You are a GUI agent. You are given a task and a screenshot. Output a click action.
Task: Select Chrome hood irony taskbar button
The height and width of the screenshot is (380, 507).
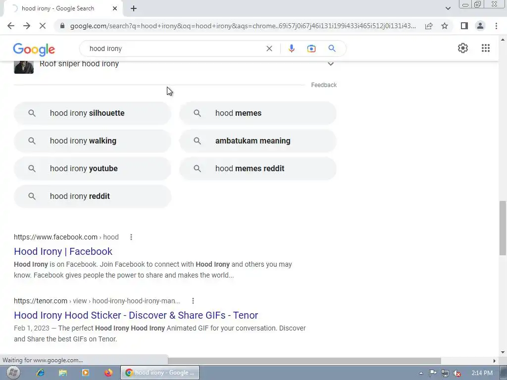(160, 373)
